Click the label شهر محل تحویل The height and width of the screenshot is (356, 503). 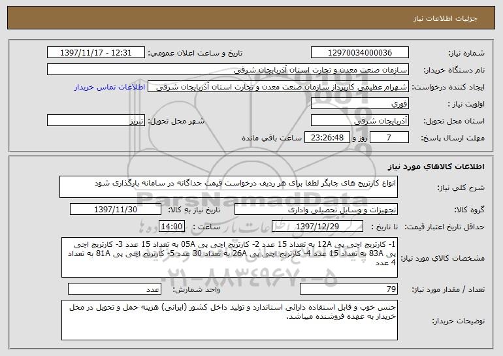point(176,121)
